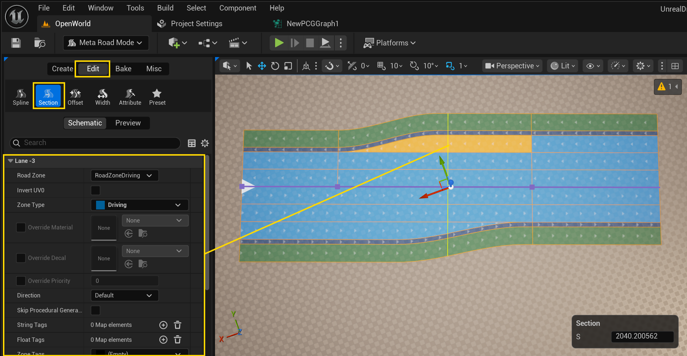Select the Preset star tool
The image size is (687, 356).
(157, 97)
